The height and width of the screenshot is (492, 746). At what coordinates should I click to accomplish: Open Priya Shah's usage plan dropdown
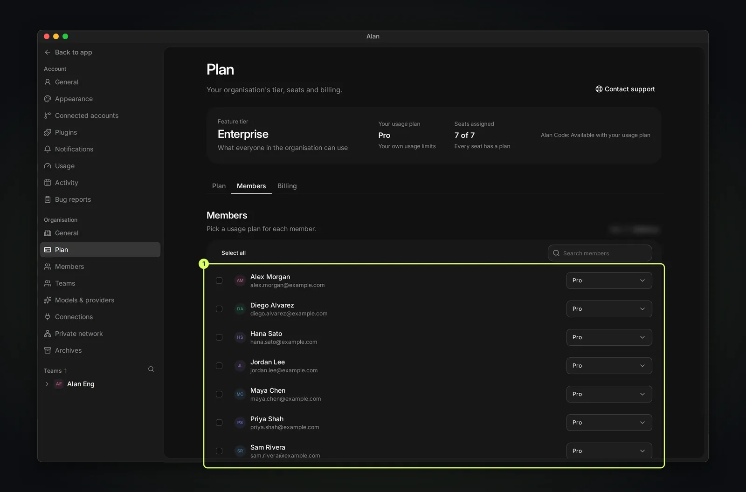click(609, 423)
